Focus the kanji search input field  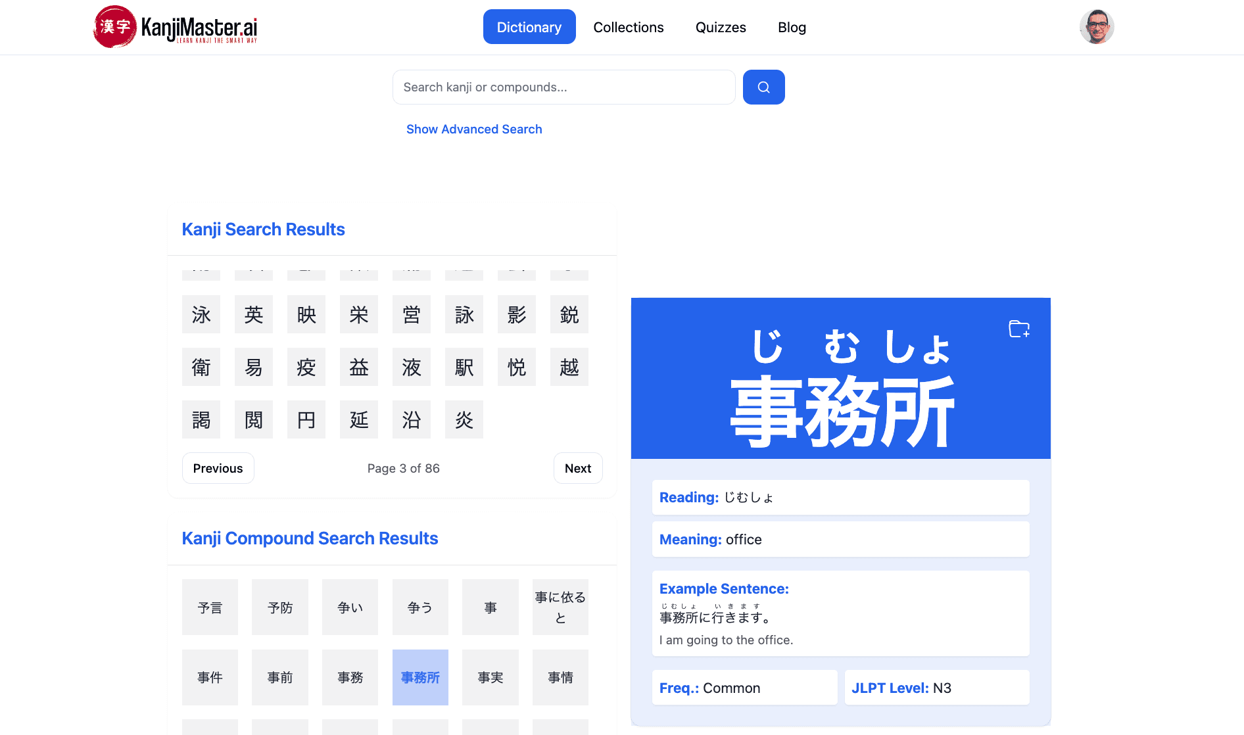[563, 87]
